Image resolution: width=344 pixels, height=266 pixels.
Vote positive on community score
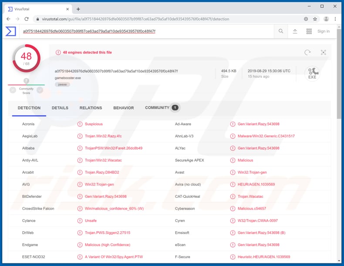click(x=40, y=90)
